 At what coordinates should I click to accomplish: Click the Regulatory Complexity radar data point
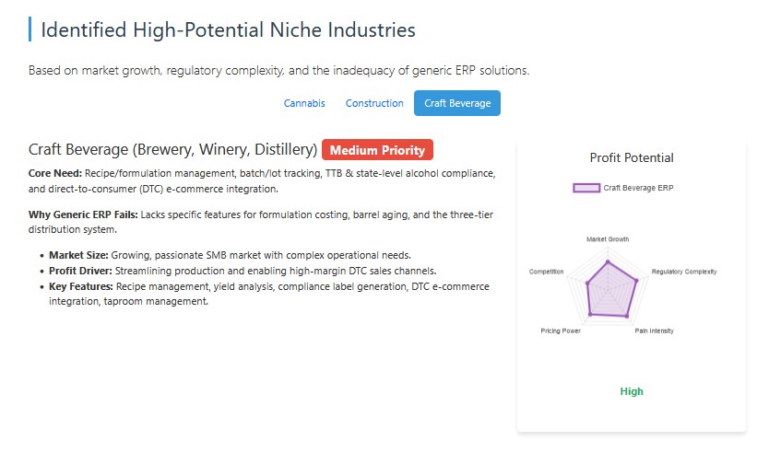(636, 280)
